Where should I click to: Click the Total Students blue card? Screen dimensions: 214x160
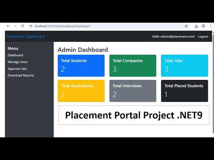point(81,66)
